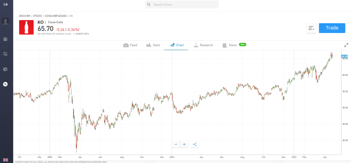Switch to the Stats tab
The image size is (351, 163).
[153, 45]
